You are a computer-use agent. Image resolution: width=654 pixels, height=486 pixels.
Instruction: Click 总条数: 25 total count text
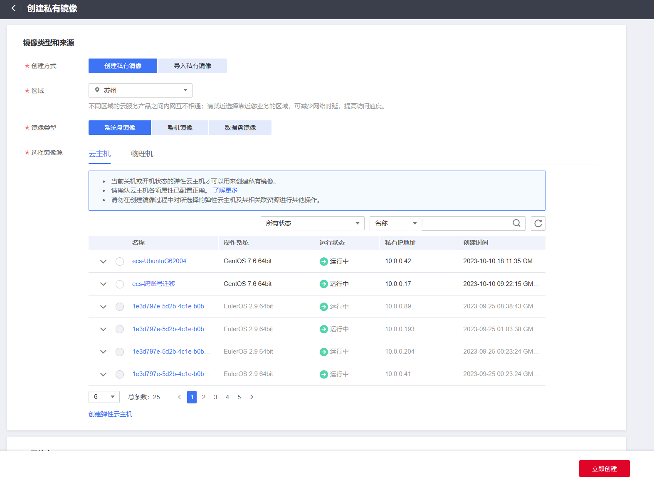tap(144, 397)
